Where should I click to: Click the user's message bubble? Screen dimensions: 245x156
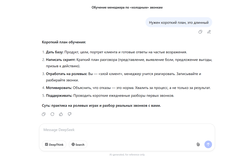179,22
